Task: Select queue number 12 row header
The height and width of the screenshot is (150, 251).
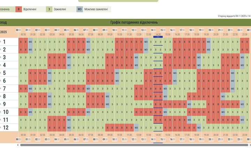Action: [x=6, y=128]
